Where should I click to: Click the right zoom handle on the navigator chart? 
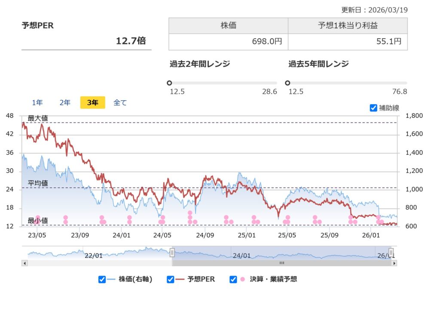(x=391, y=253)
